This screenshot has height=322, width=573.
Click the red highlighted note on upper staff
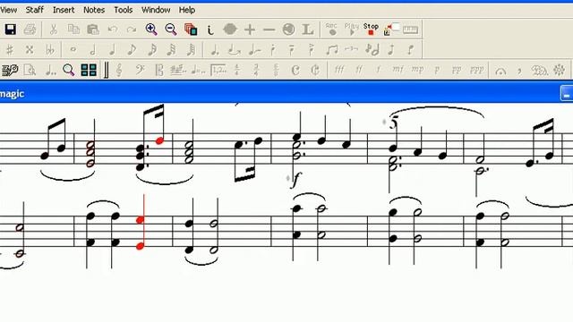pyautogui.click(x=159, y=141)
